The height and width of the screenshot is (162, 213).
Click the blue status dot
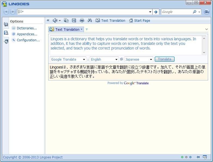190,157
